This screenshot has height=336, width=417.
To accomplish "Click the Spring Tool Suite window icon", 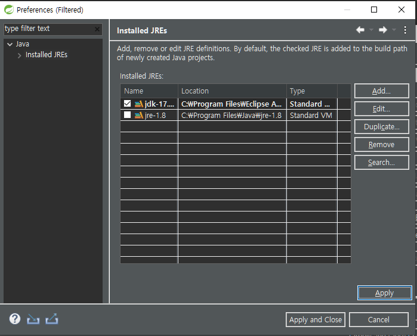I will (9, 10).
